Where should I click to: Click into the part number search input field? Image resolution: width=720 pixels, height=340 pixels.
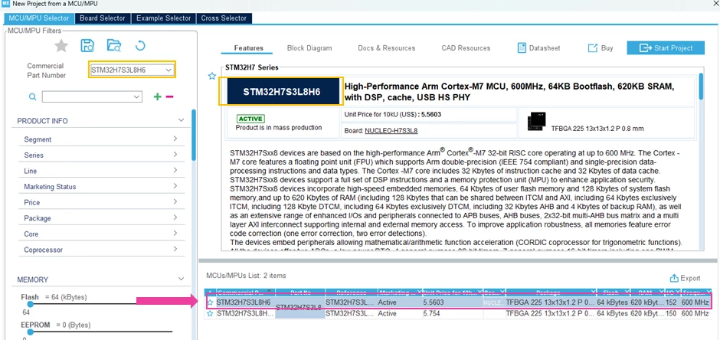(87, 96)
